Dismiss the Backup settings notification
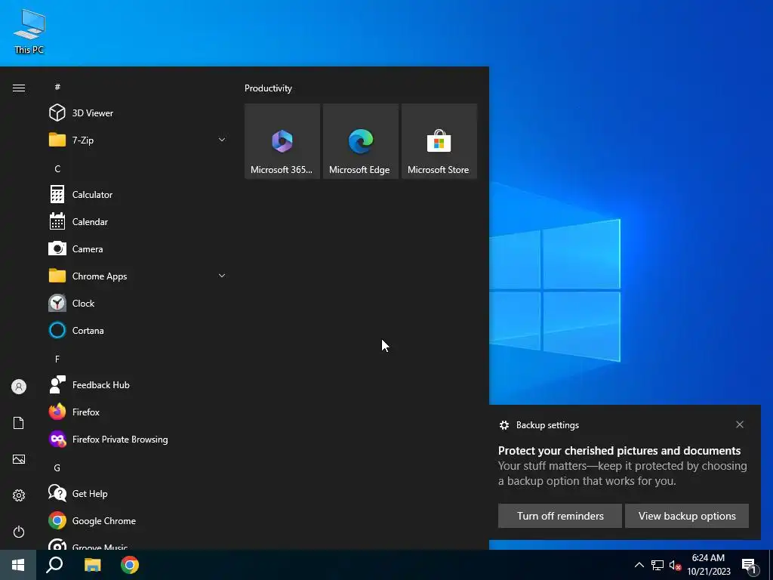 click(x=740, y=424)
